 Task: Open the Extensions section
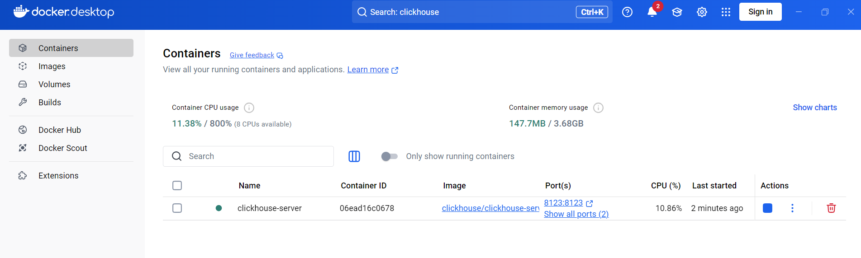(x=71, y=175)
